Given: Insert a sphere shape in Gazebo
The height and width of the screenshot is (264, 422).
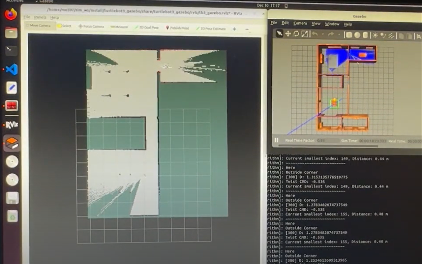Looking at the screenshot, I should (357, 35).
